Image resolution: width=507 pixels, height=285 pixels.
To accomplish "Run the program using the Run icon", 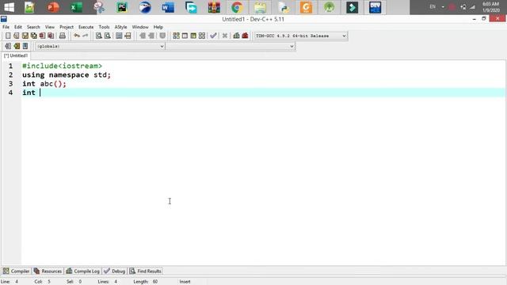I will [x=185, y=36].
